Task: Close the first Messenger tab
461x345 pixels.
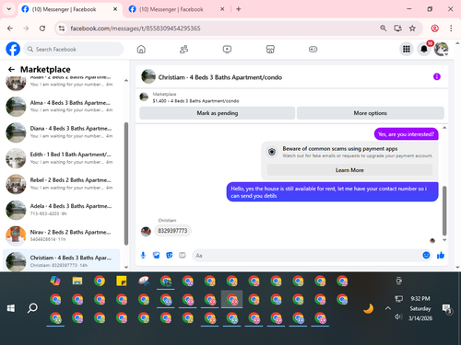Action: (x=115, y=9)
